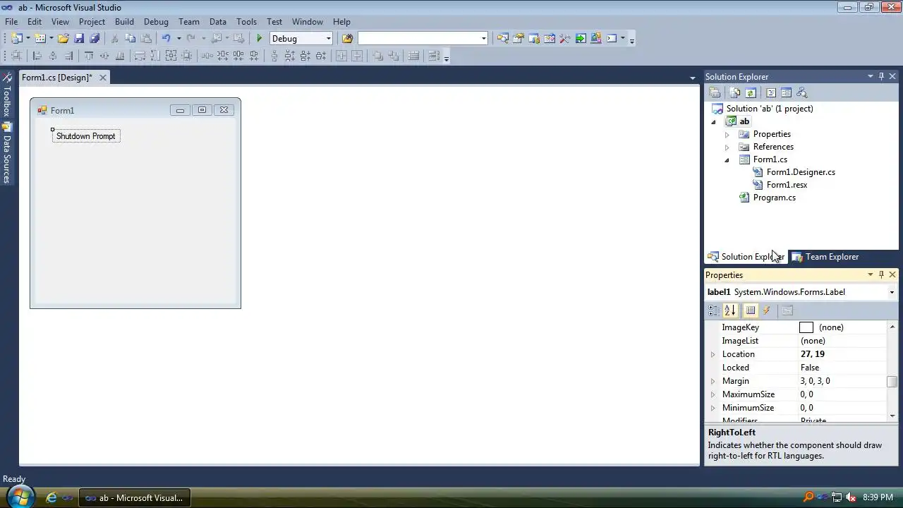Switch Properties grid to Categorized view
The height and width of the screenshot is (508, 903).
tap(715, 310)
